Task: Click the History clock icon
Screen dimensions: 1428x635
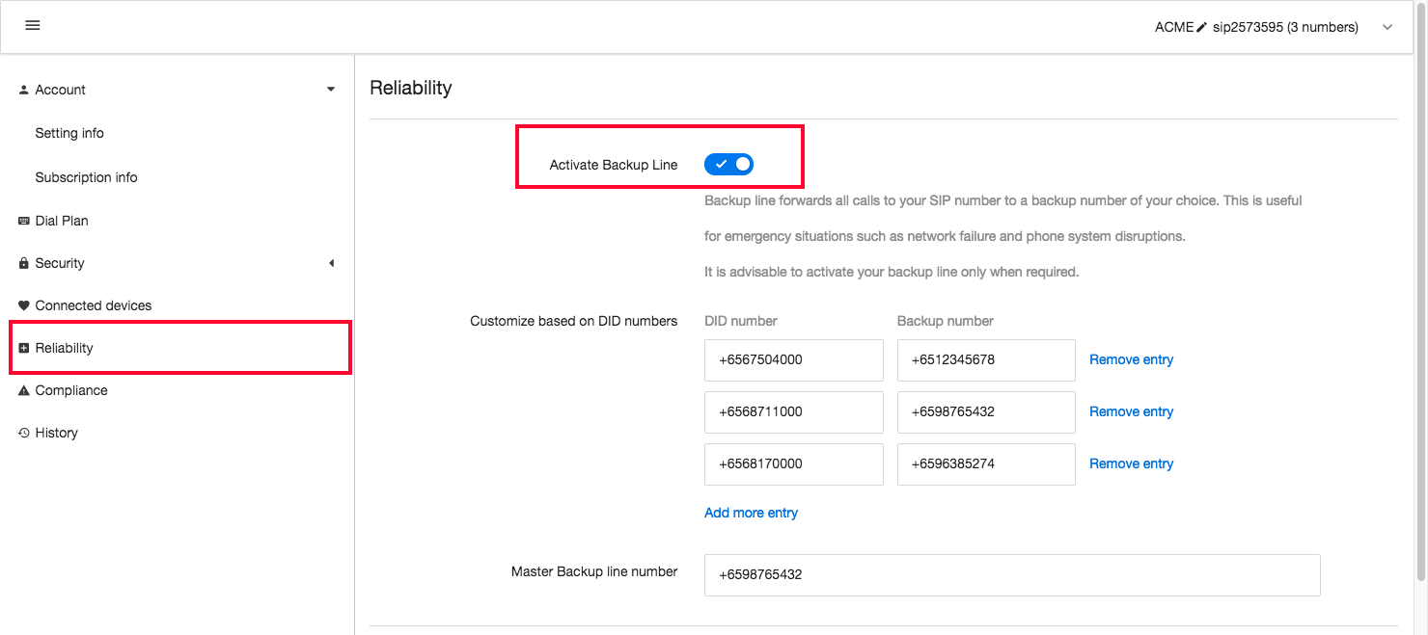Action: [x=24, y=433]
